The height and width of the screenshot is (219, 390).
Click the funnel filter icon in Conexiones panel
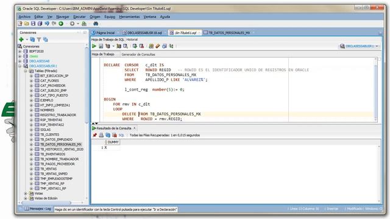tap(39, 39)
